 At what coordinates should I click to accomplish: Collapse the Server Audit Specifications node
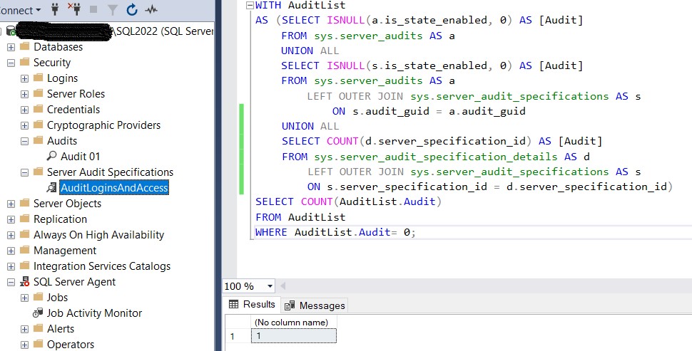tap(25, 172)
